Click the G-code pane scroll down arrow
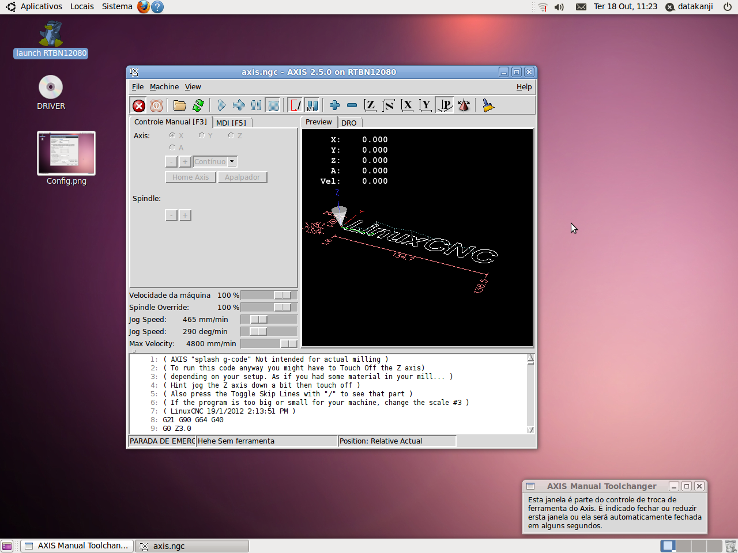Screen dimensions: 738x553 point(530,430)
